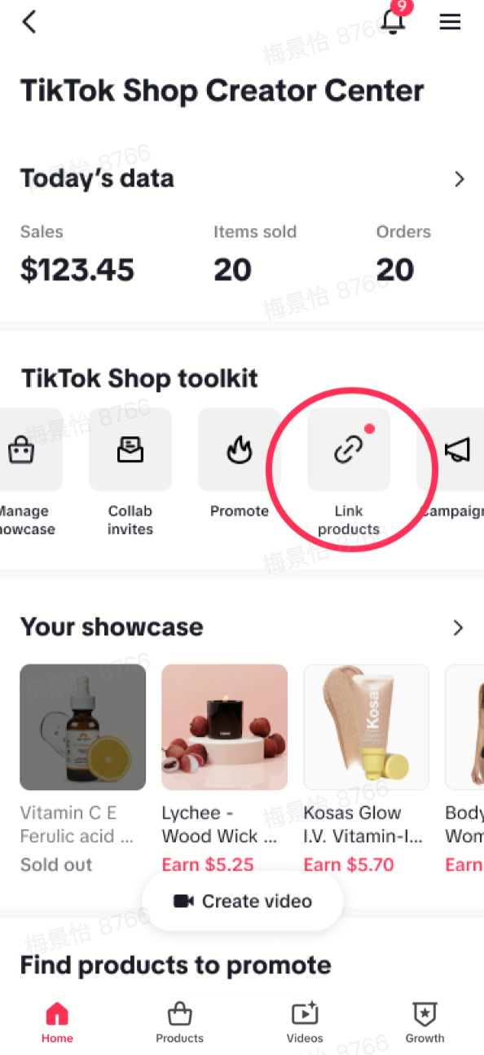Open Lychee Wood Wick candle product
Screen dimensions: 484x1055
[x=225, y=727]
